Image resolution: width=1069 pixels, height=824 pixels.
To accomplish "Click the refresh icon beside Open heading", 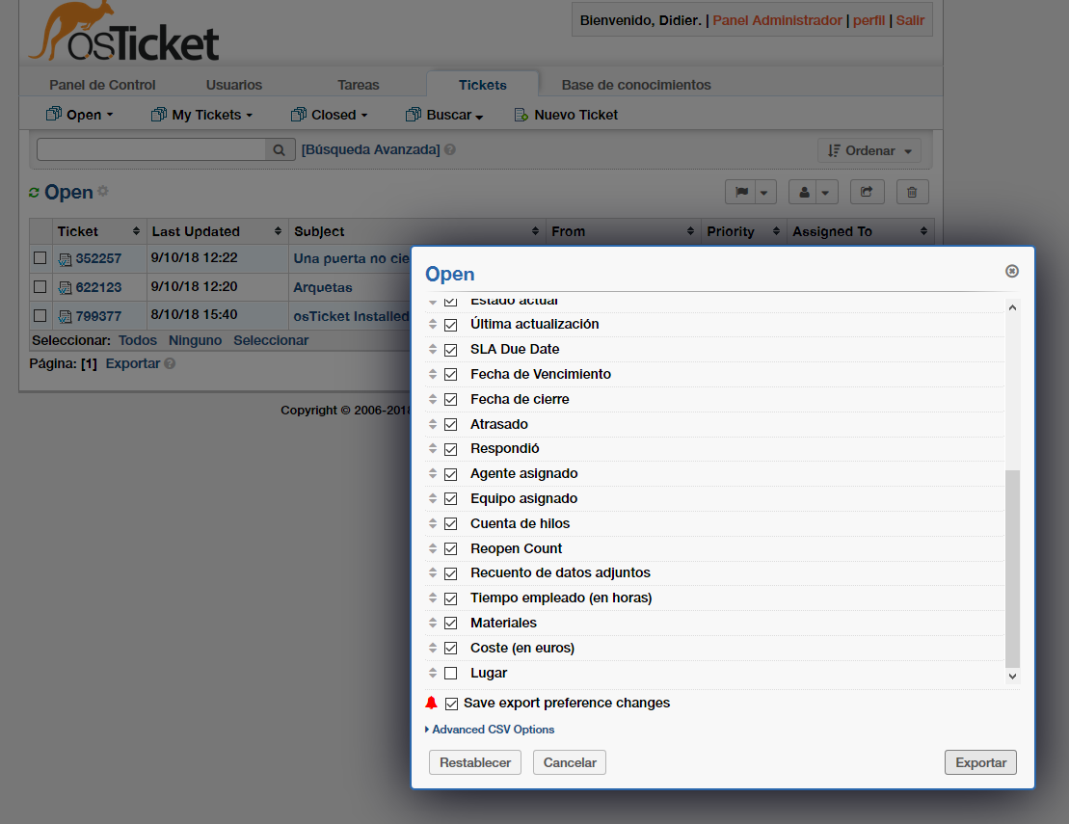I will click(35, 191).
